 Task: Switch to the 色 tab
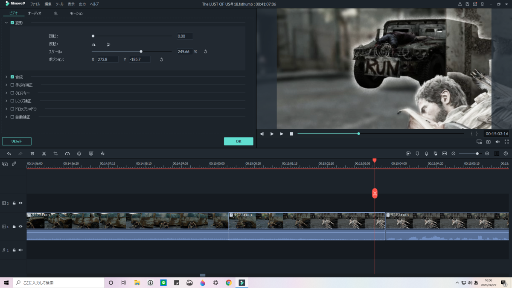pyautogui.click(x=55, y=14)
